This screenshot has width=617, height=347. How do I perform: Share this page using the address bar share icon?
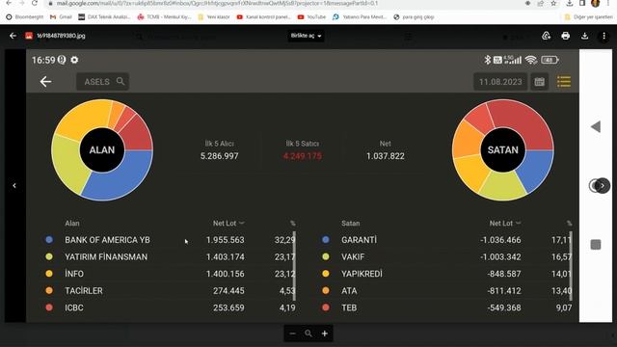[x=541, y=3]
